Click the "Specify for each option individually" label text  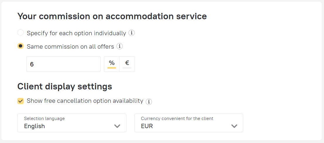(76, 33)
